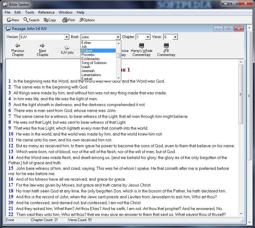Open the Window menu

point(66,12)
